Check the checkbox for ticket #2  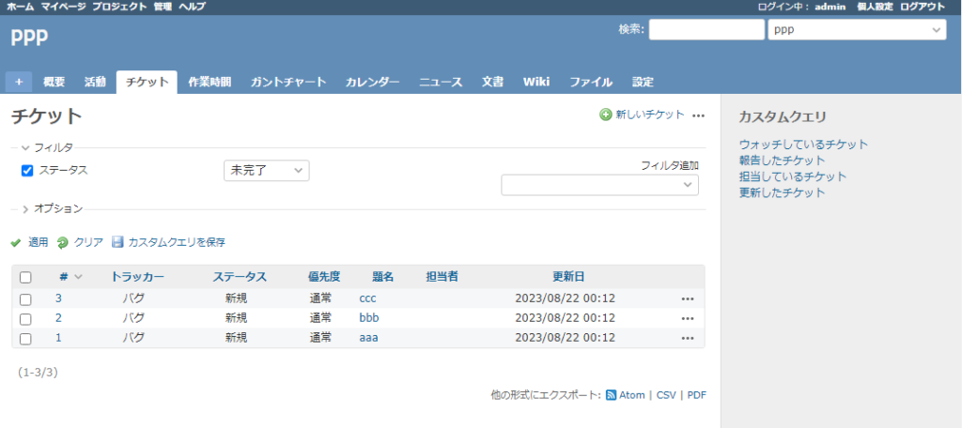(25, 318)
